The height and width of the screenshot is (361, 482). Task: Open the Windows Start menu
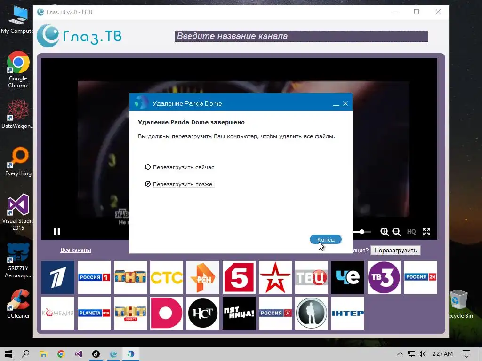point(8,354)
